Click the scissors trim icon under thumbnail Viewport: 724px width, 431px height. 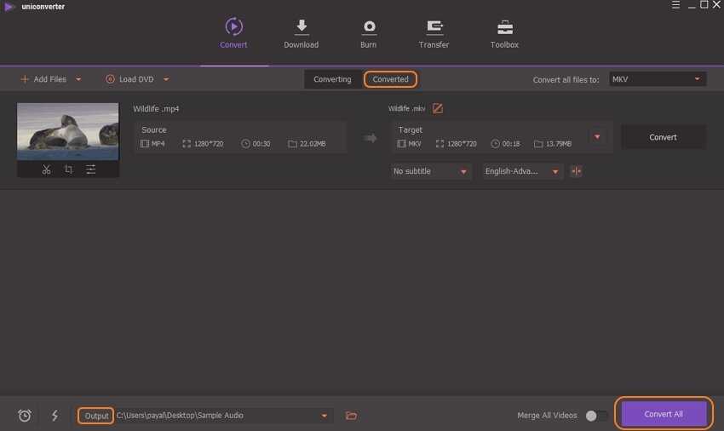coord(46,170)
